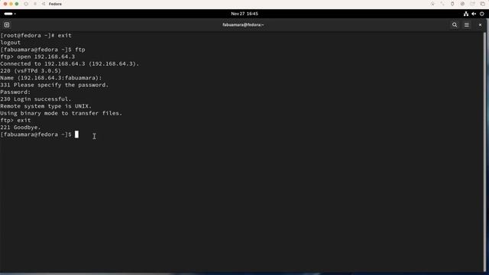Click the wired network status icon
489x275 pixels.
(x=465, y=14)
